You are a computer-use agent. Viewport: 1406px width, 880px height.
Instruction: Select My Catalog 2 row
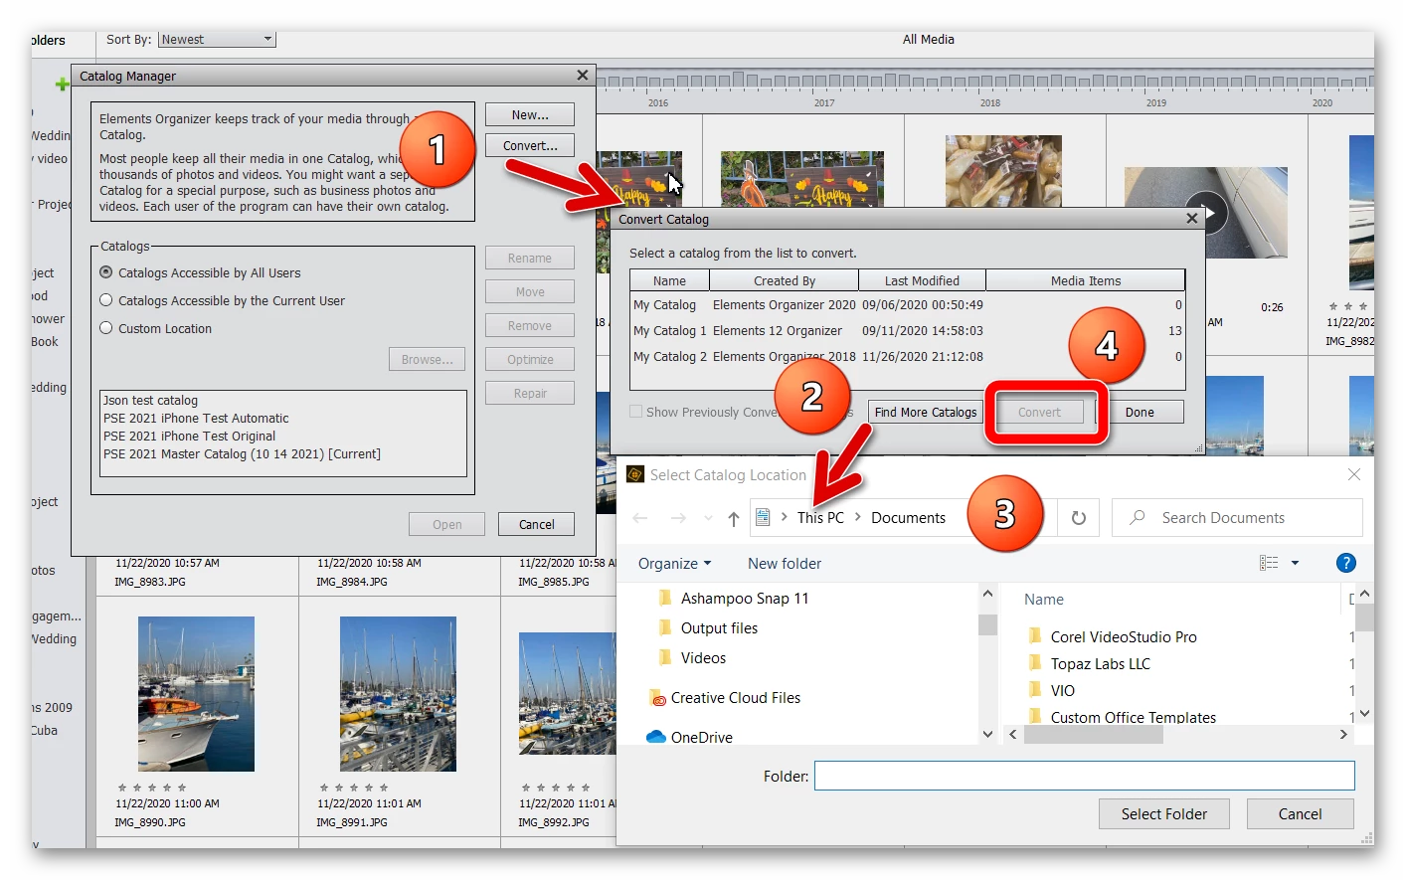907,357
